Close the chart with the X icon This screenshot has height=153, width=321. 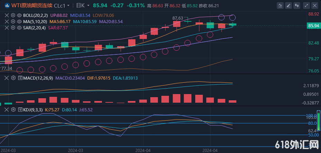pos(315,6)
